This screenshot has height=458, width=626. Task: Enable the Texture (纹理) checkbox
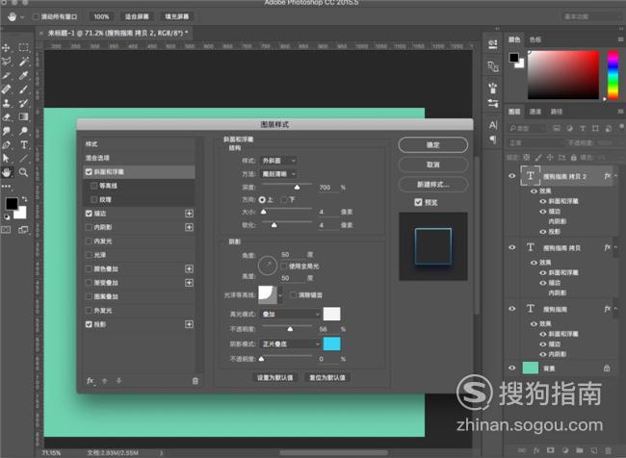[x=94, y=199]
